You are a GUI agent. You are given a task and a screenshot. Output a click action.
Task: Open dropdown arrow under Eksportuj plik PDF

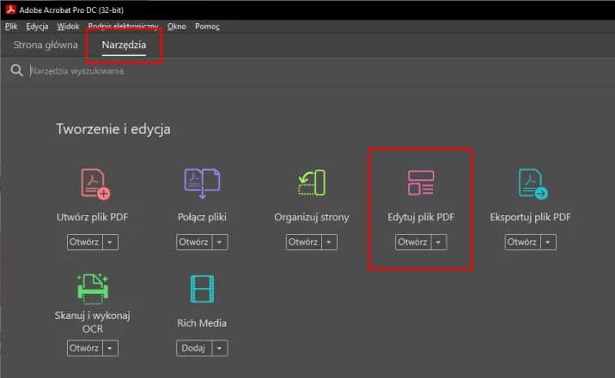pyautogui.click(x=549, y=243)
